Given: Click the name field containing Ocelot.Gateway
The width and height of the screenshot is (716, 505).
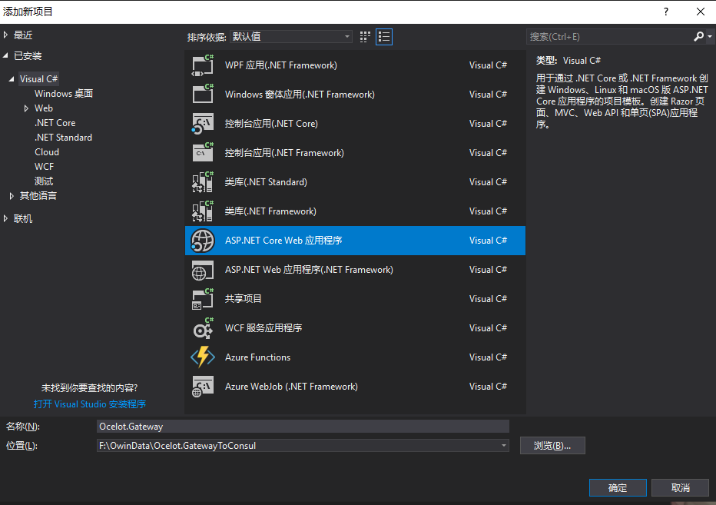Looking at the screenshot, I should (303, 427).
